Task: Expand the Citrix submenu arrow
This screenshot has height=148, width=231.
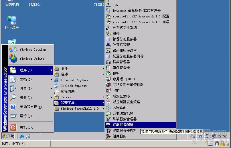Action: [103, 97]
